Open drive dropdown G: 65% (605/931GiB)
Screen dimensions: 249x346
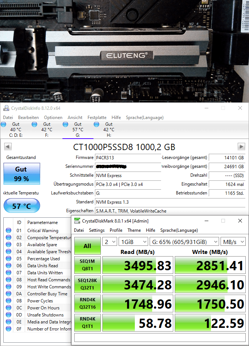[184, 242]
